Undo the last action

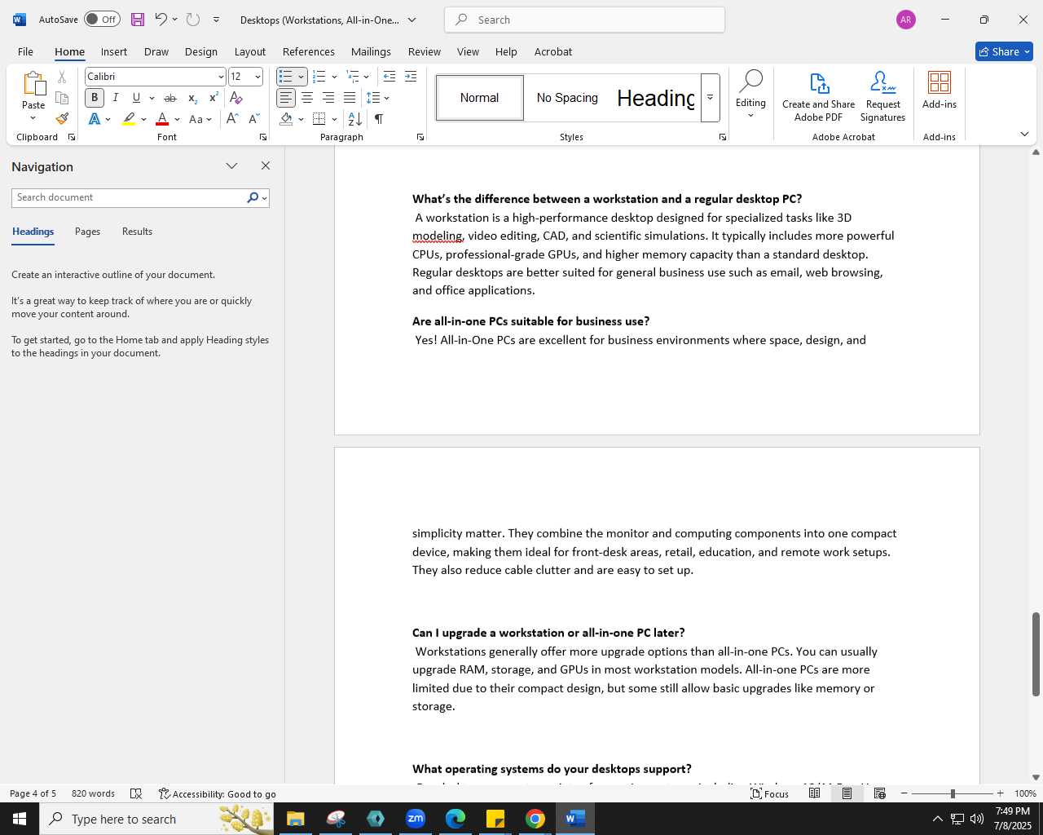pos(161,20)
